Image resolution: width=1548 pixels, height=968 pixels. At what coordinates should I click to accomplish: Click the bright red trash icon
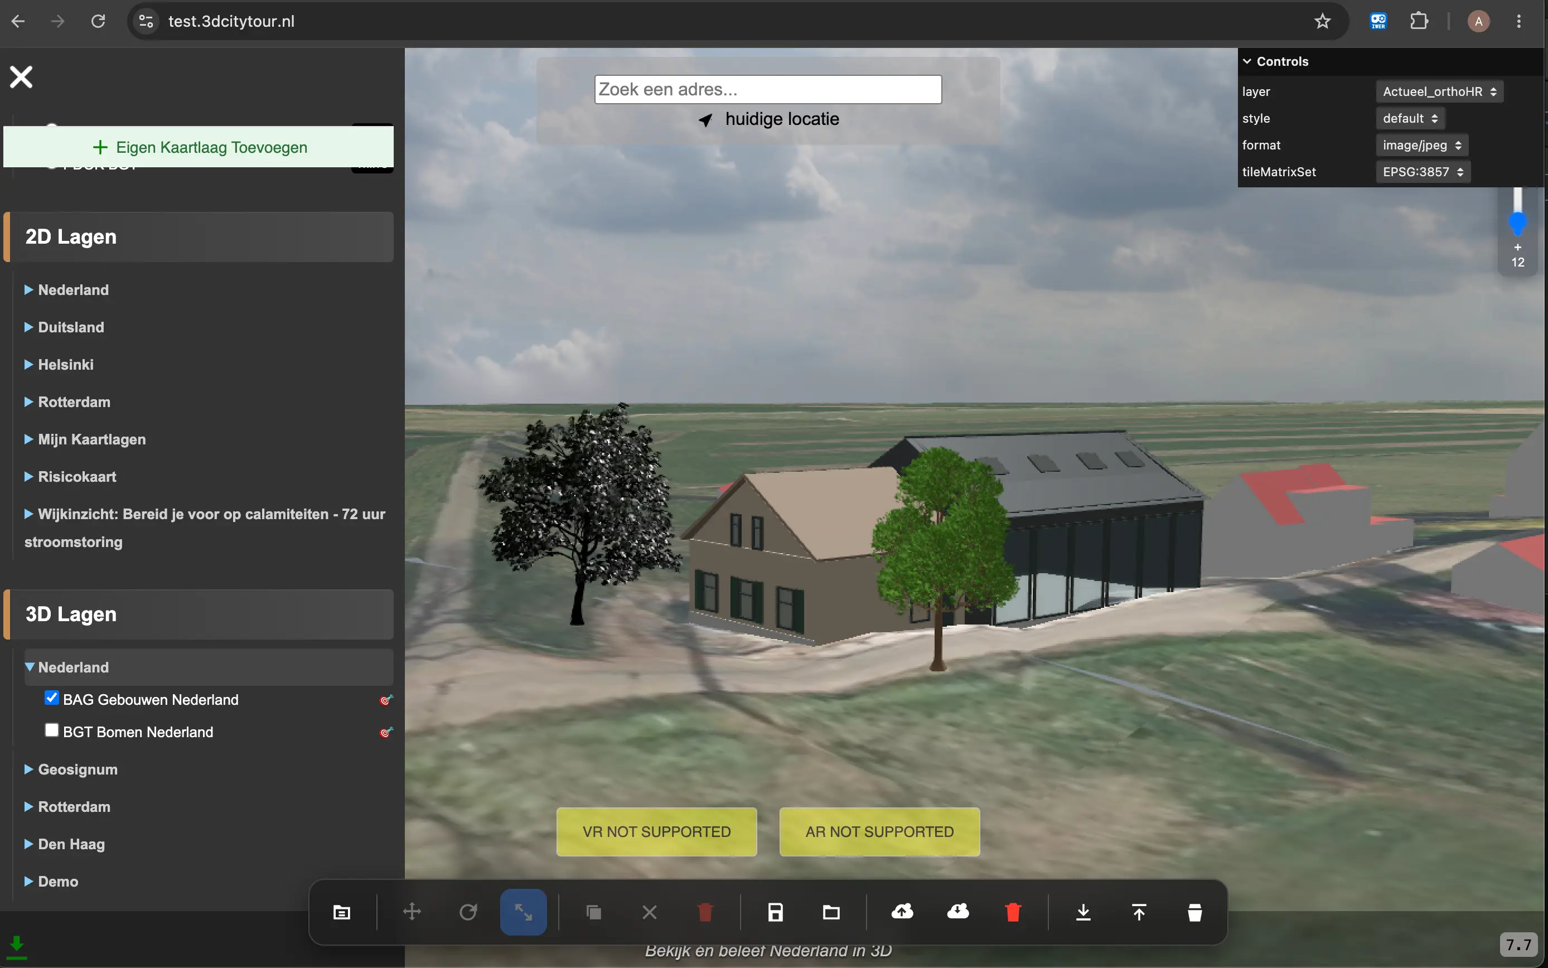click(1013, 912)
